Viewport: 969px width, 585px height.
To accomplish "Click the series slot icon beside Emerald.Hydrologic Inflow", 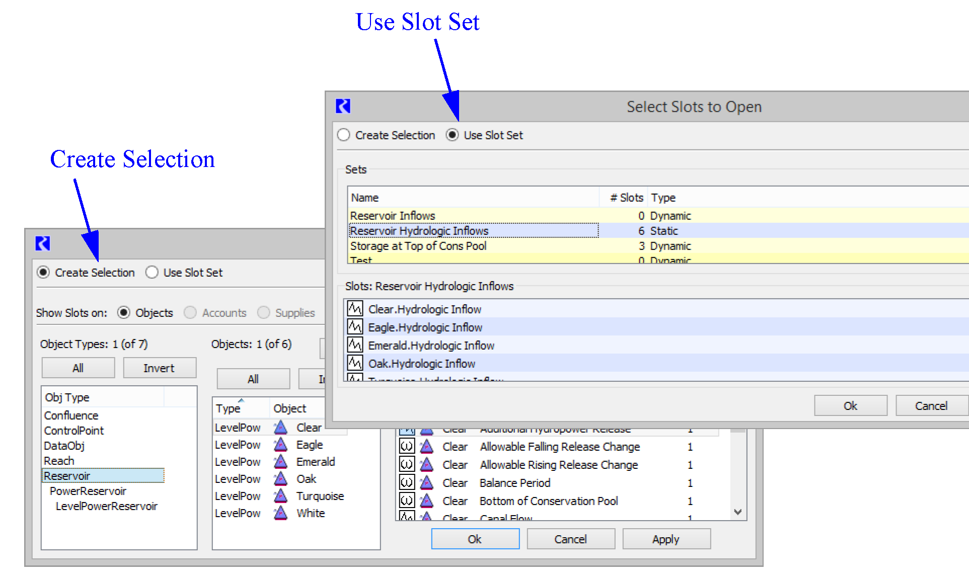I will [x=355, y=345].
